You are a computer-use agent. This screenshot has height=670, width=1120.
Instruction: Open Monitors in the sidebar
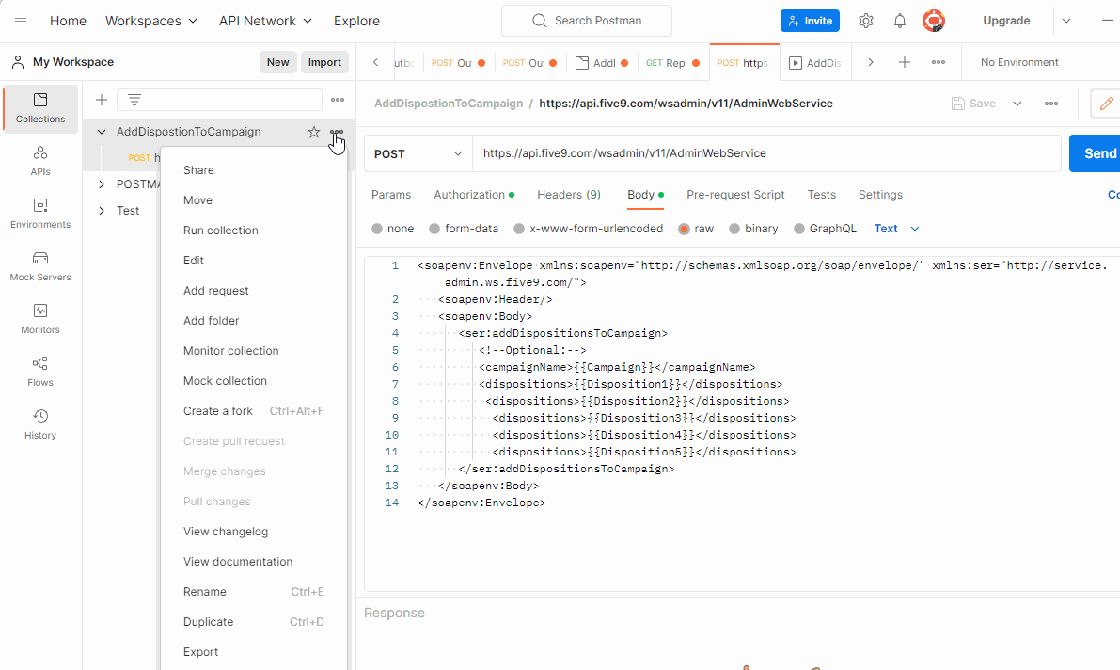[x=40, y=320]
